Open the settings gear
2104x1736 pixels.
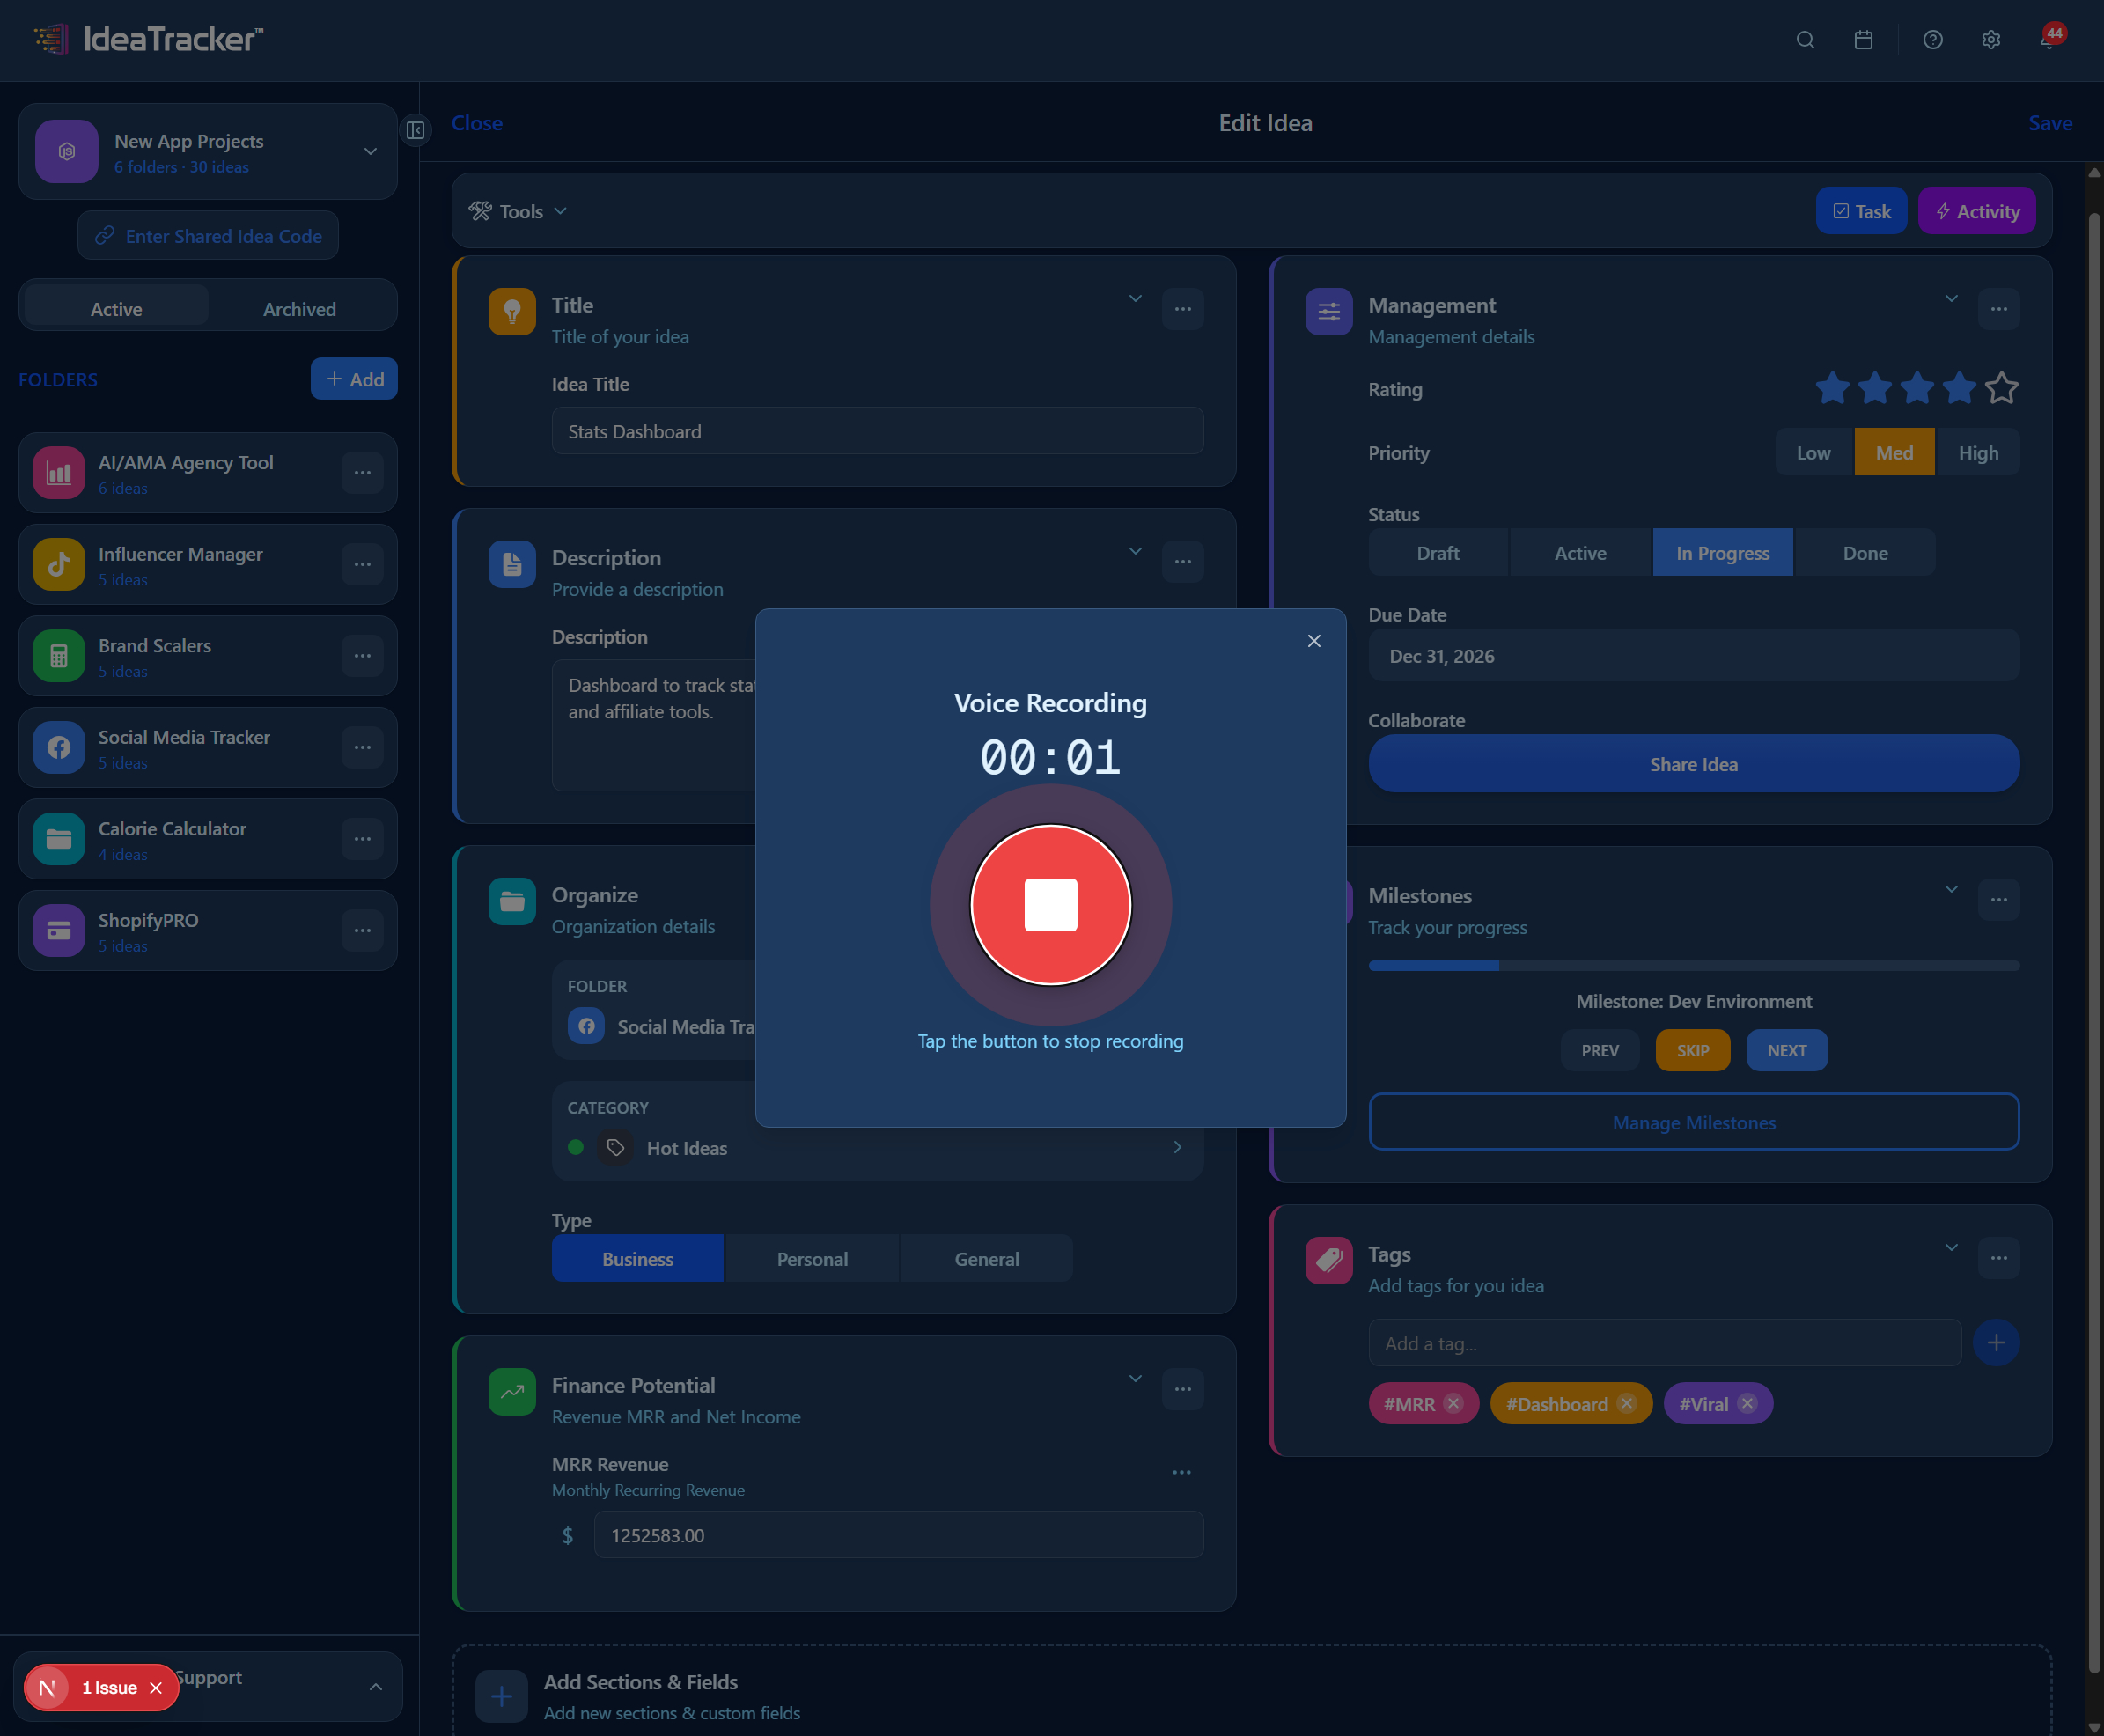[x=1990, y=40]
